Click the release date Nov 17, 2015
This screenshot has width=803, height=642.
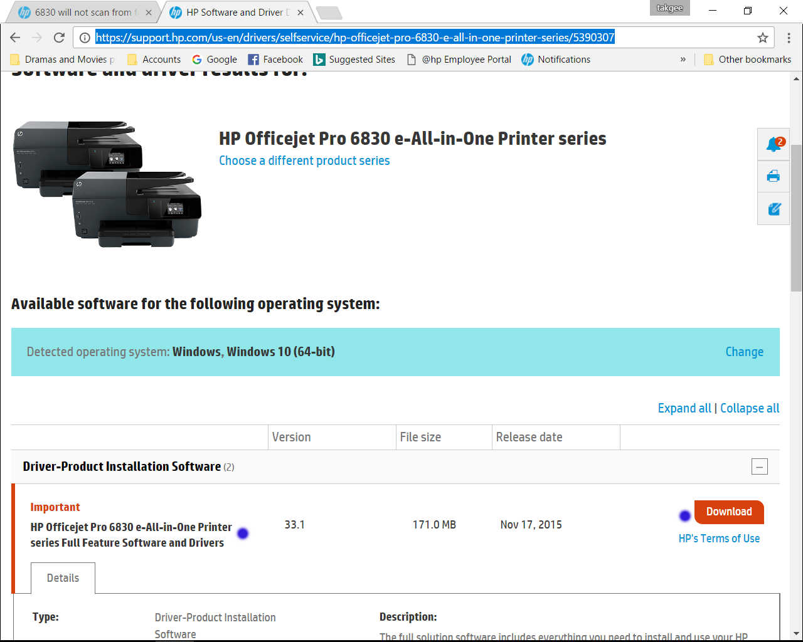(x=531, y=525)
